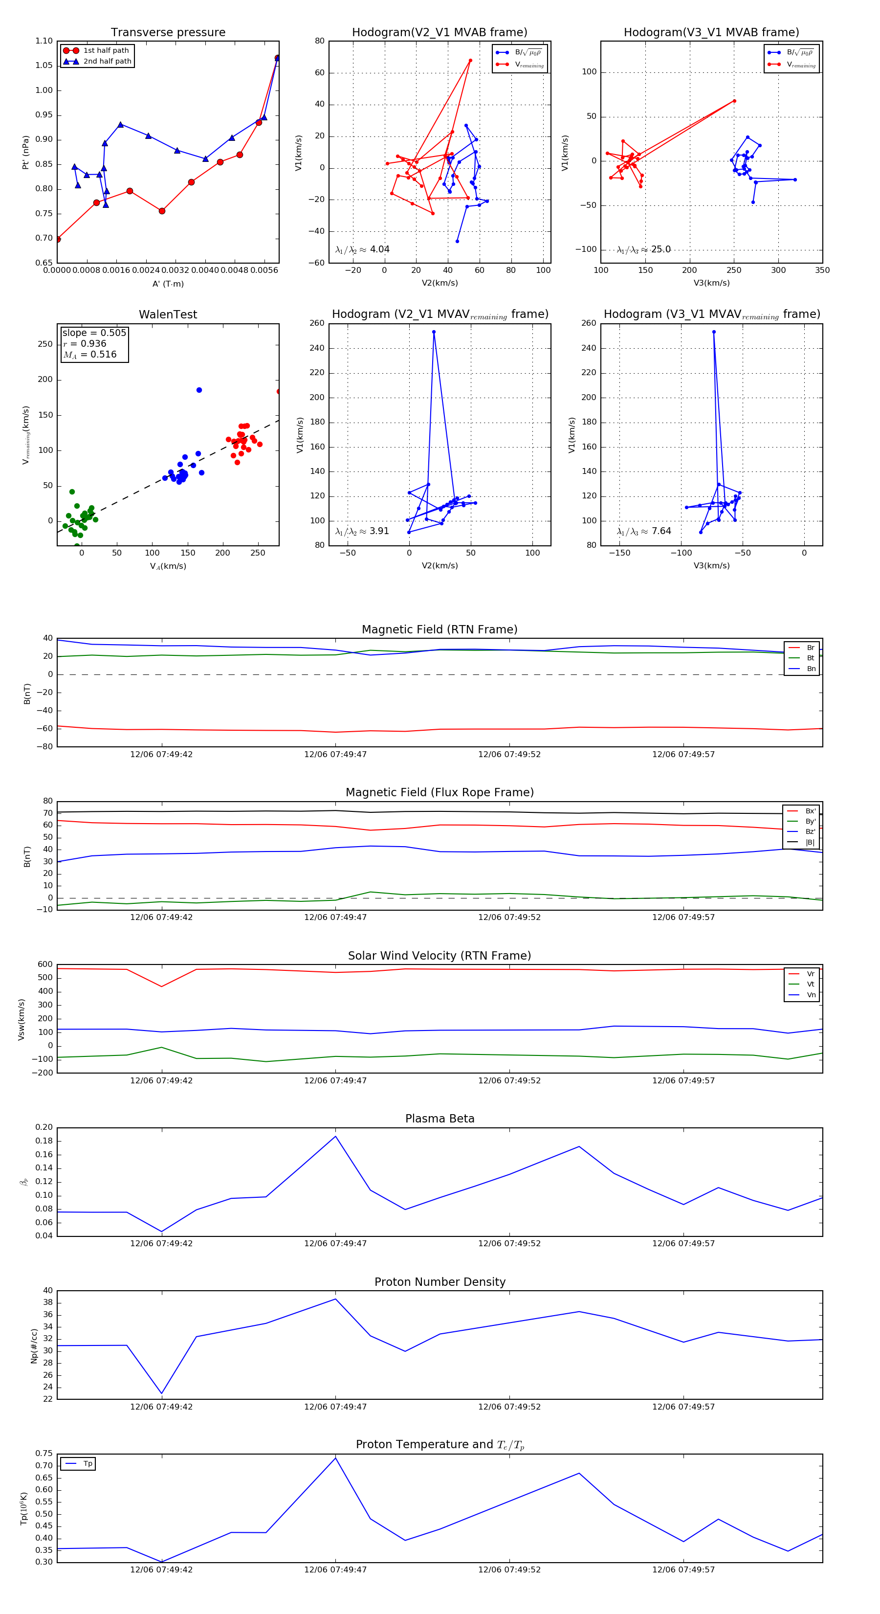
Task: Click the 12/06 07:49:52 tick in Solar Wind Velocity
Action: tap(509, 1081)
